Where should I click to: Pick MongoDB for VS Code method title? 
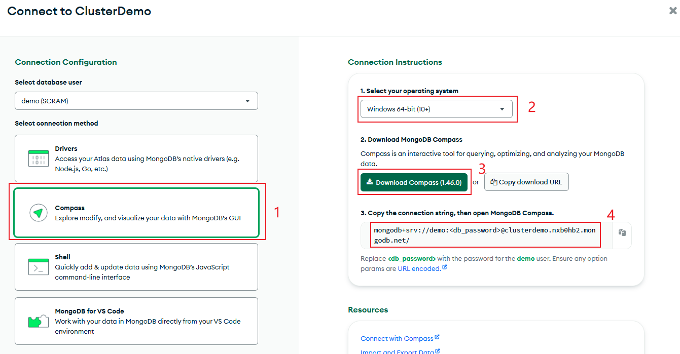89,311
